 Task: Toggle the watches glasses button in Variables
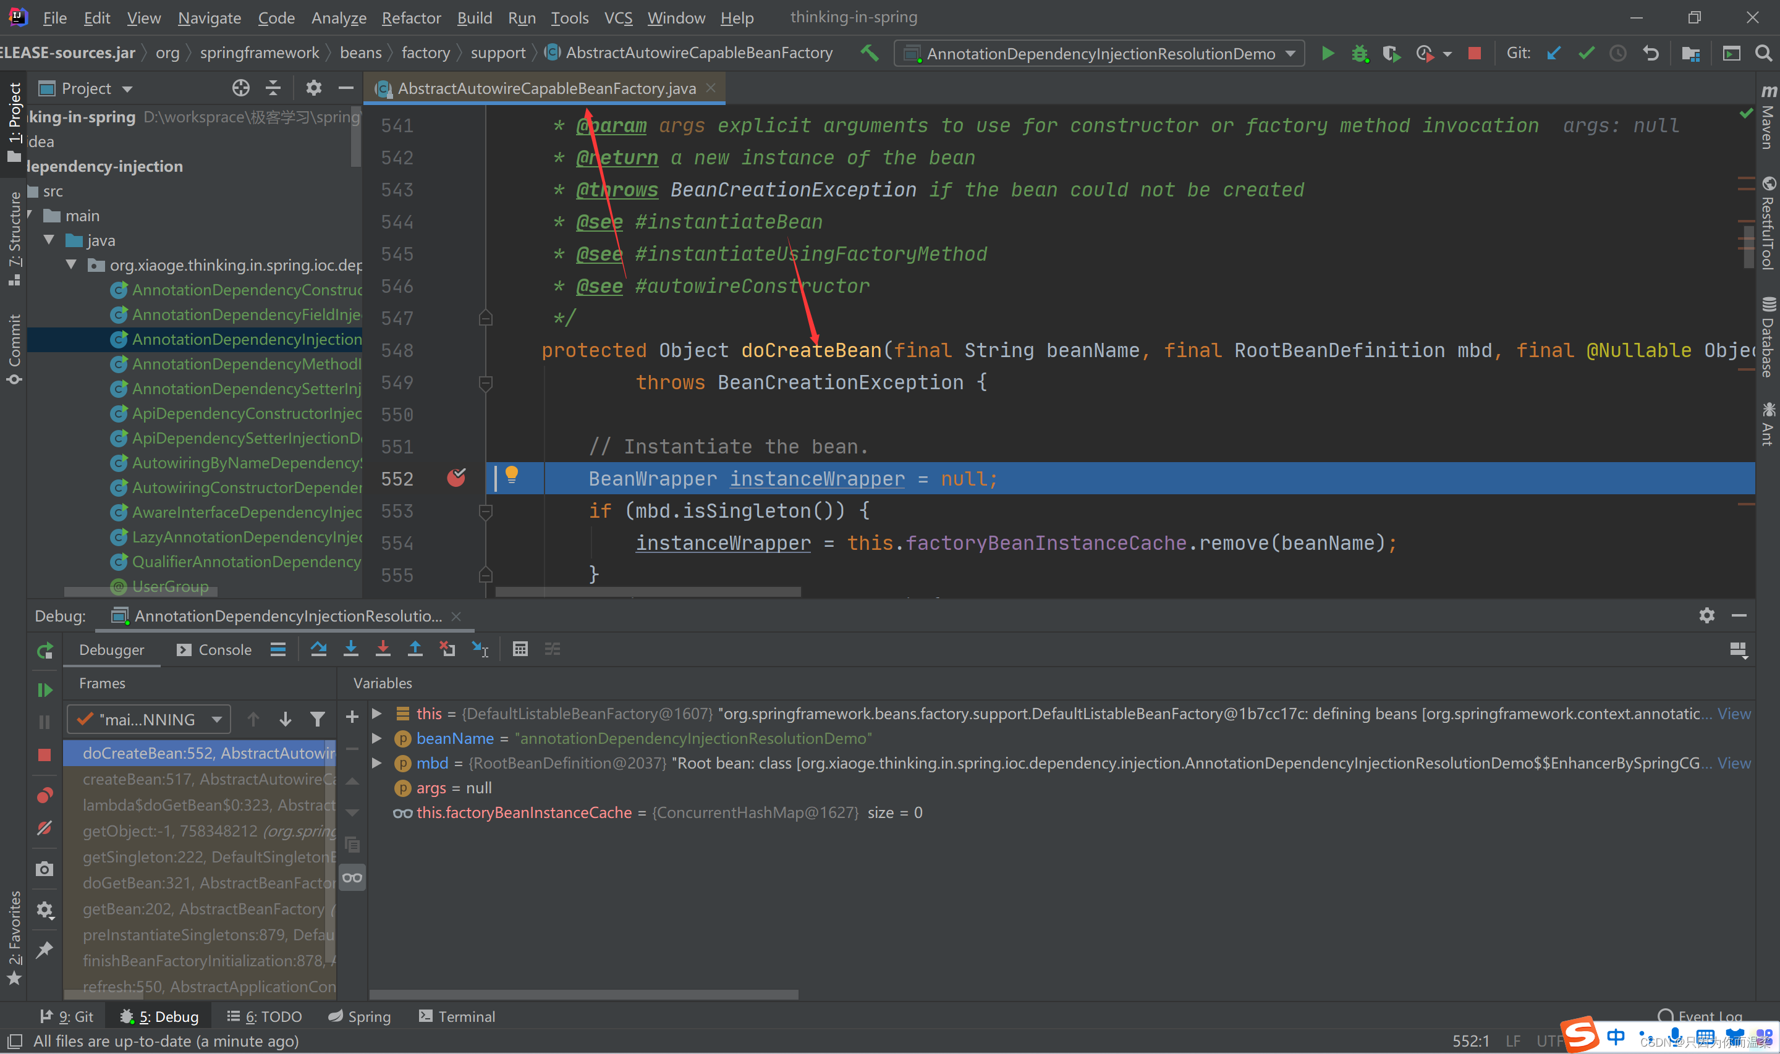coord(352,878)
